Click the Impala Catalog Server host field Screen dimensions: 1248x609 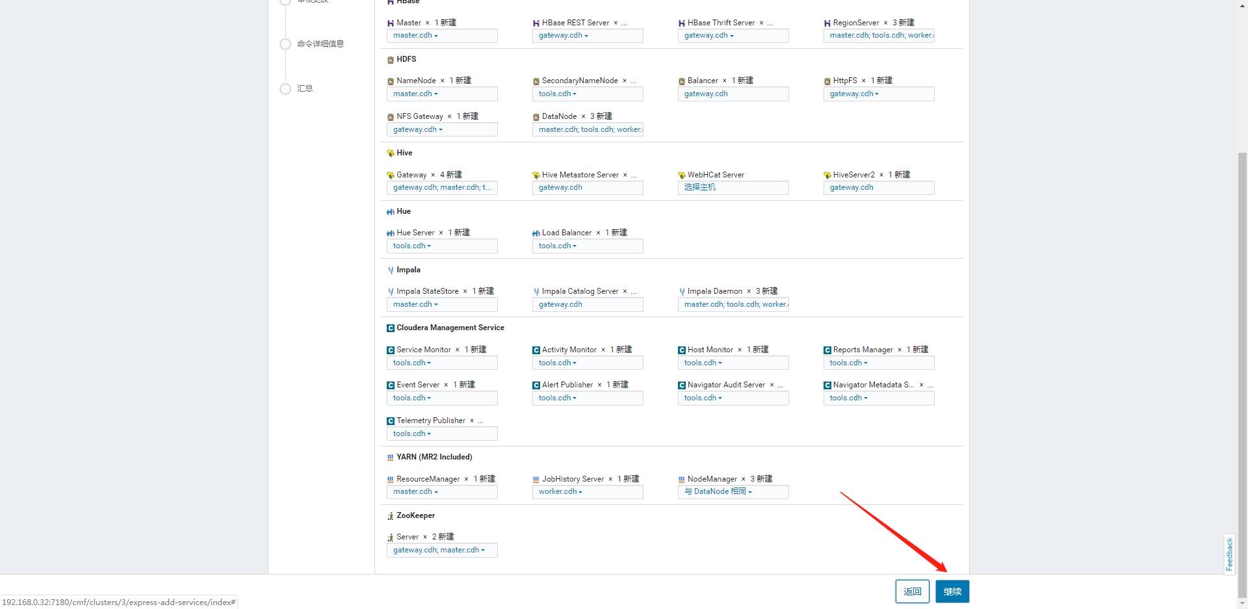point(588,305)
